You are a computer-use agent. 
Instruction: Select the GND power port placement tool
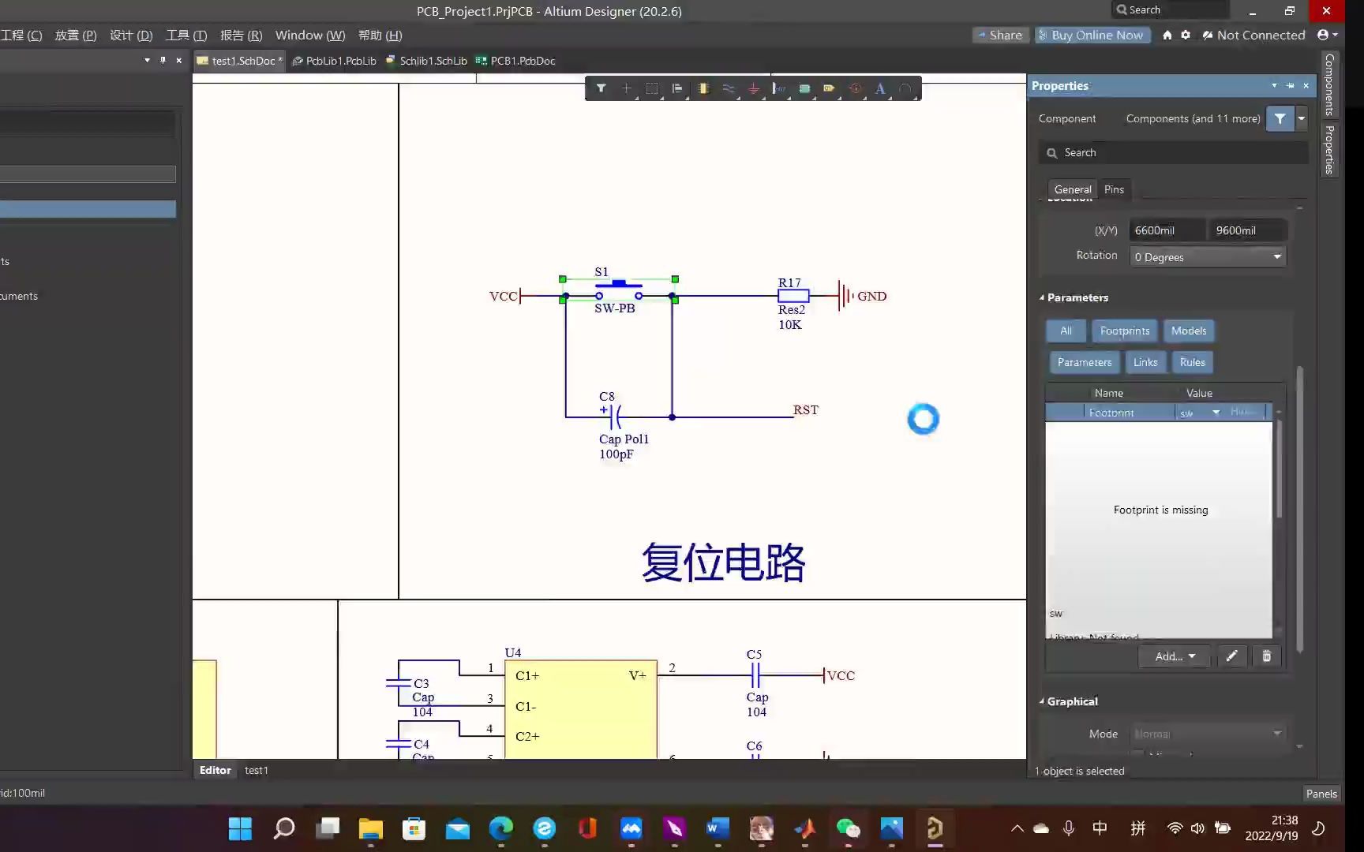tap(754, 88)
